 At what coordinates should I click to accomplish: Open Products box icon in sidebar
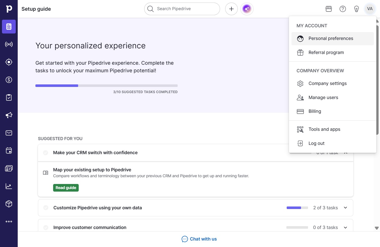[x=9, y=204]
